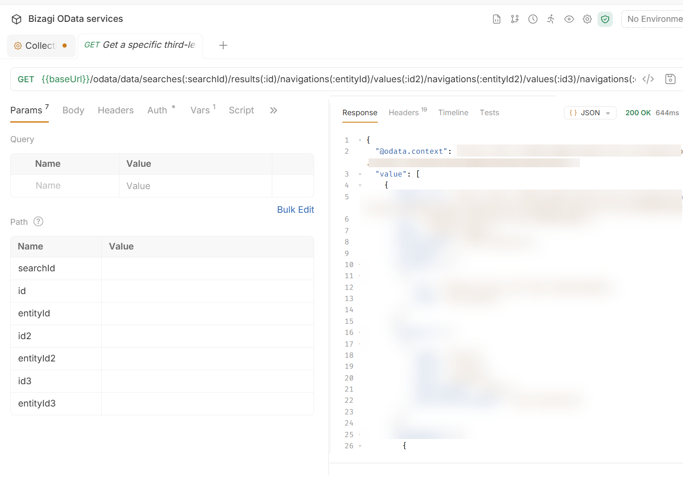Click the value cell for searchId

(208, 269)
